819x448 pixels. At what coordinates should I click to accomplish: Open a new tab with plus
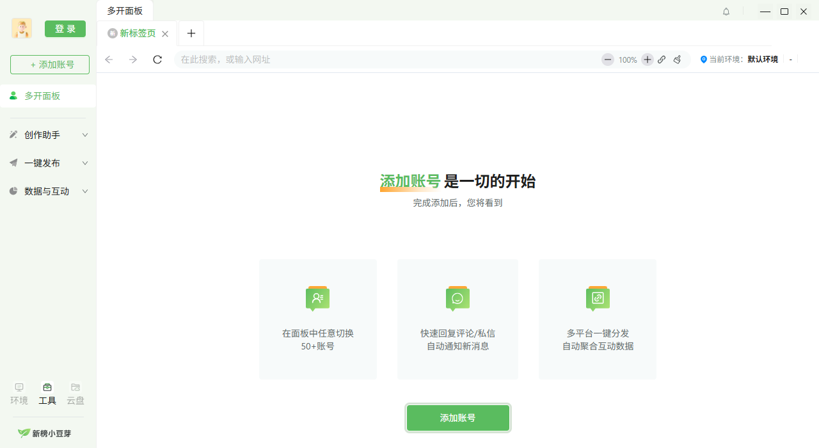(x=191, y=33)
